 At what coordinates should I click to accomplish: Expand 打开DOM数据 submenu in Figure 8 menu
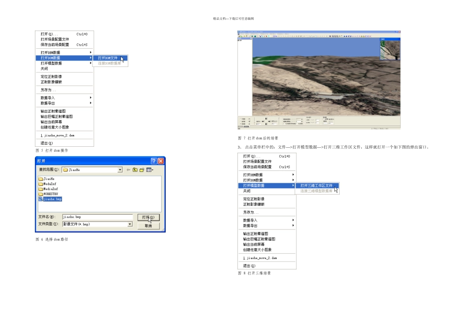[x=266, y=180]
